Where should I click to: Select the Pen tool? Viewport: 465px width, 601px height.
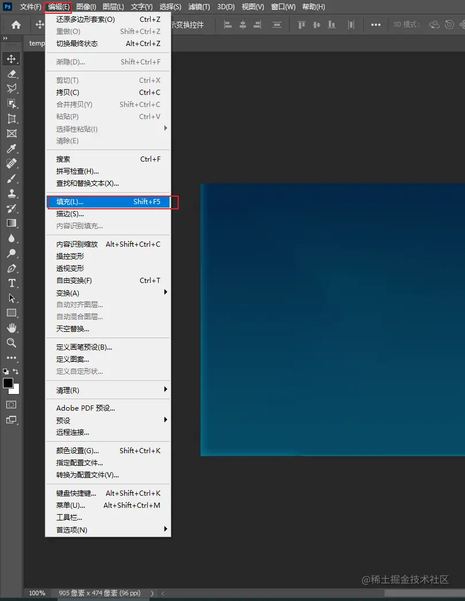point(11,269)
